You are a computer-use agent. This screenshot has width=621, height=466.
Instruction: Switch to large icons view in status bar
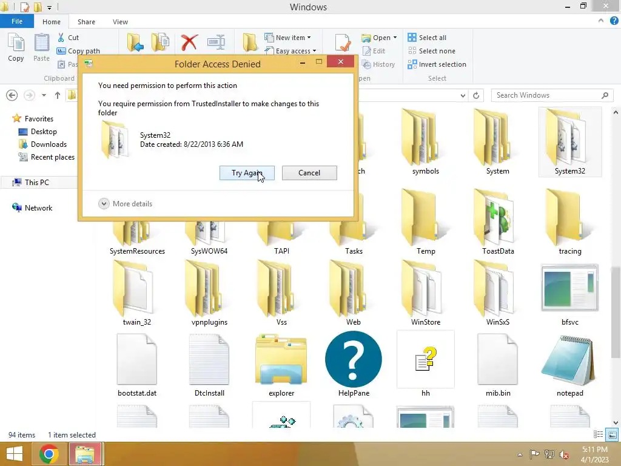(613, 434)
